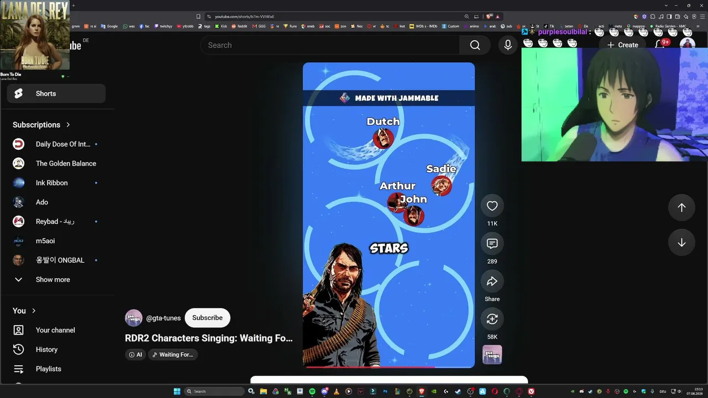Open the Windows Start menu

[177, 391]
